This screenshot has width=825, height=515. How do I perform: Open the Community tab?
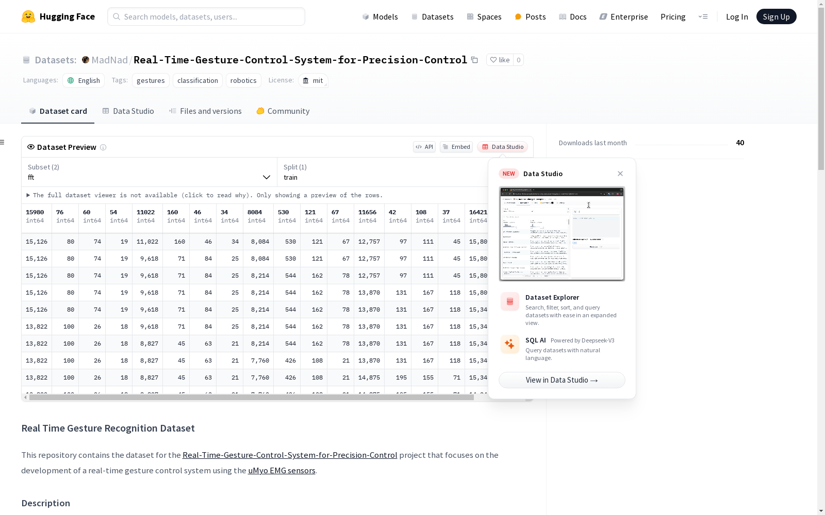coord(283,111)
